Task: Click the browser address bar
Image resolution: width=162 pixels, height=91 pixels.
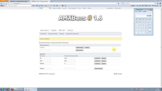Action: [x=62, y=3]
